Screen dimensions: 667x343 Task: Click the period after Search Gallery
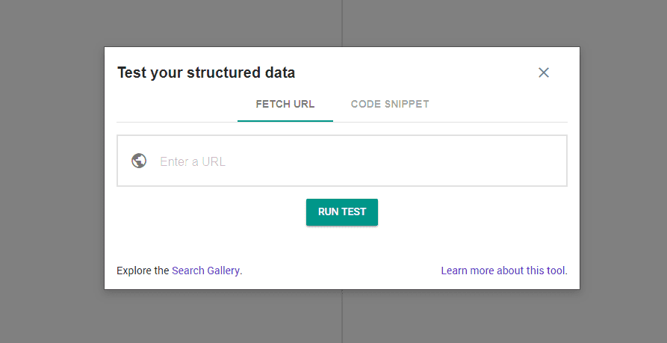(241, 271)
